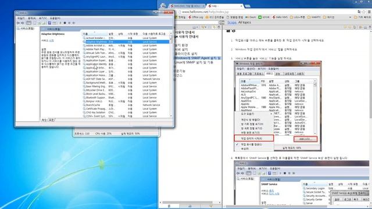The width and height of the screenshot is (372, 209).
Task: Select the Bluetooth Support service row
Action: pos(126,98)
